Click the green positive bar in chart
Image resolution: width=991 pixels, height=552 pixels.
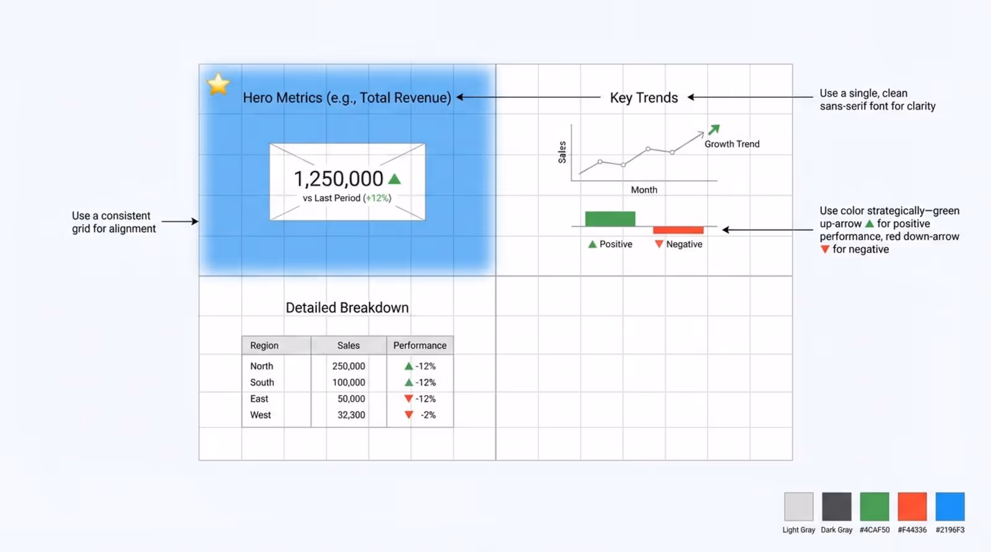click(610, 218)
